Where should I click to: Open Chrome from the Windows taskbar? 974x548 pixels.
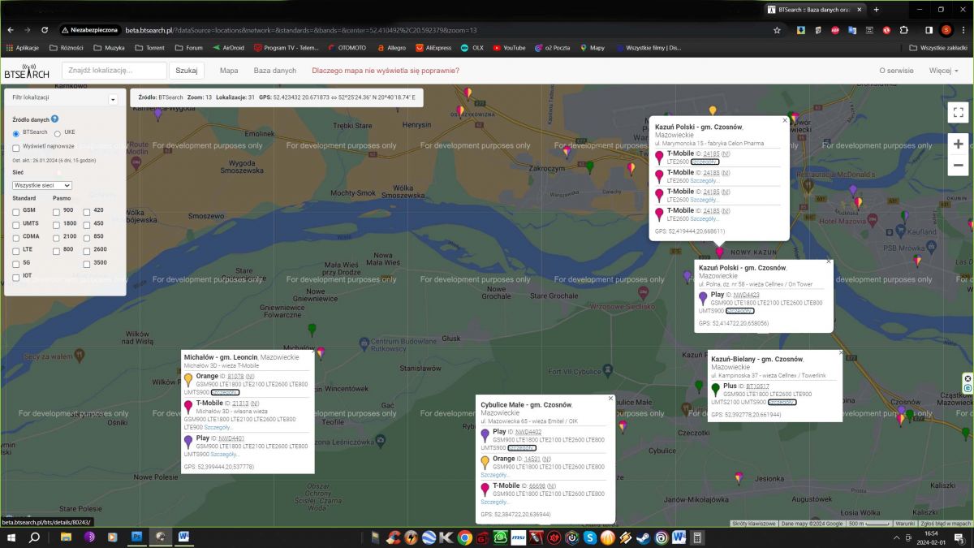(464, 537)
